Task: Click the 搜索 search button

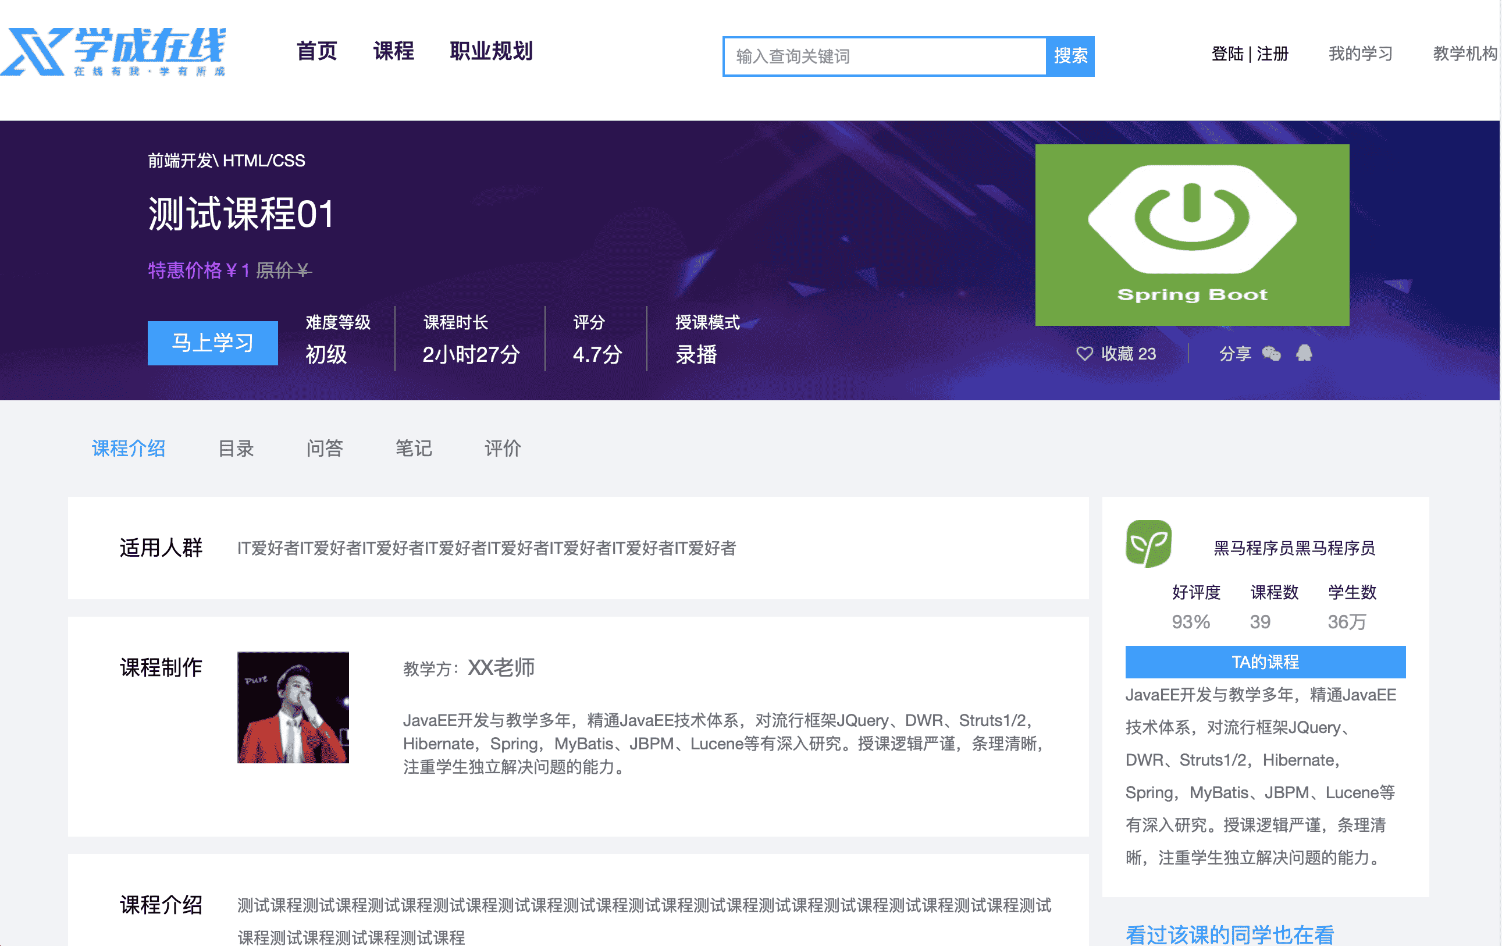Action: click(1070, 56)
